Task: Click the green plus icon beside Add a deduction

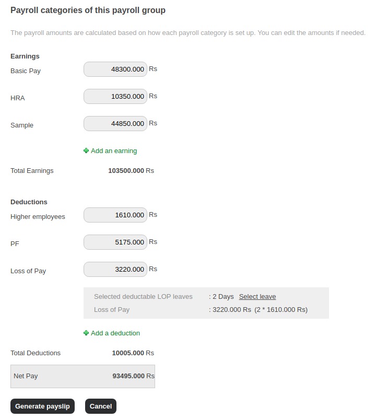Action: pyautogui.click(x=86, y=333)
